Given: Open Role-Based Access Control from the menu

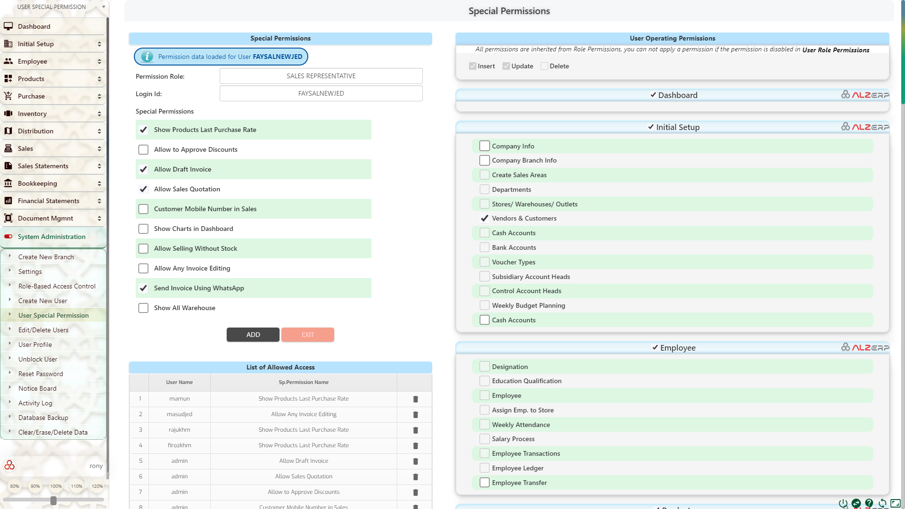Looking at the screenshot, I should coord(57,286).
